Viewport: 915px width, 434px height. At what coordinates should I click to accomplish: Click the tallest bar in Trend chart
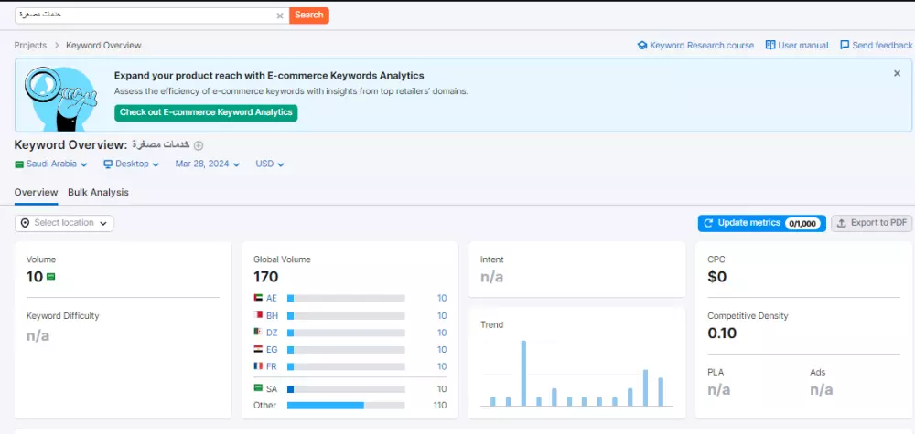(523, 374)
